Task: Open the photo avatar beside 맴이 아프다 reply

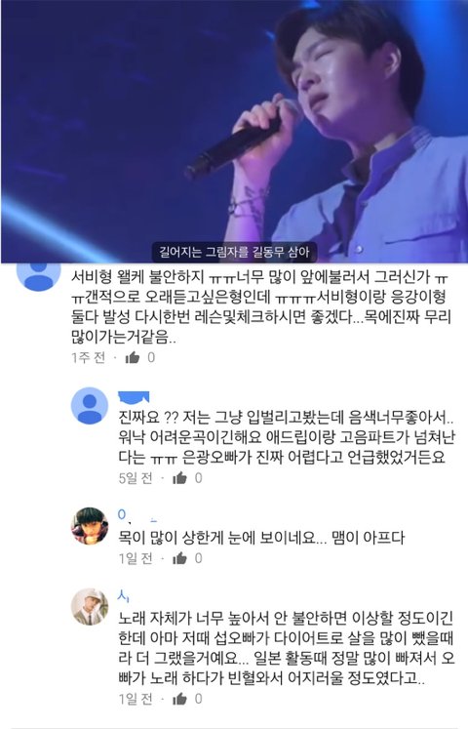Action: pyautogui.click(x=89, y=525)
